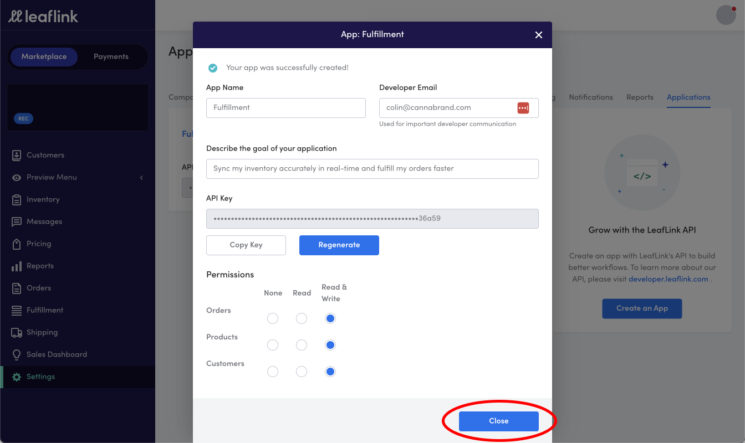Open the Notifications tab
This screenshot has width=745, height=443.
[x=591, y=97]
